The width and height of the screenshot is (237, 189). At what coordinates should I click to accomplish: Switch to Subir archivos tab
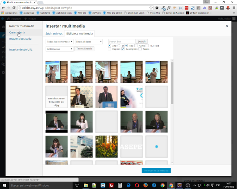[x=54, y=34]
